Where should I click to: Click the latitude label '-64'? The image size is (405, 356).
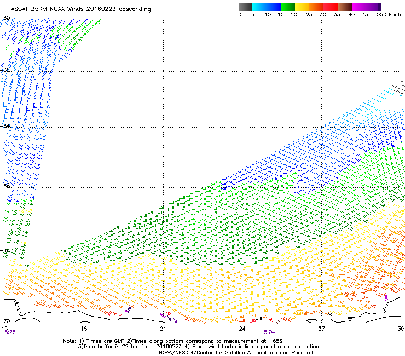[5, 125]
